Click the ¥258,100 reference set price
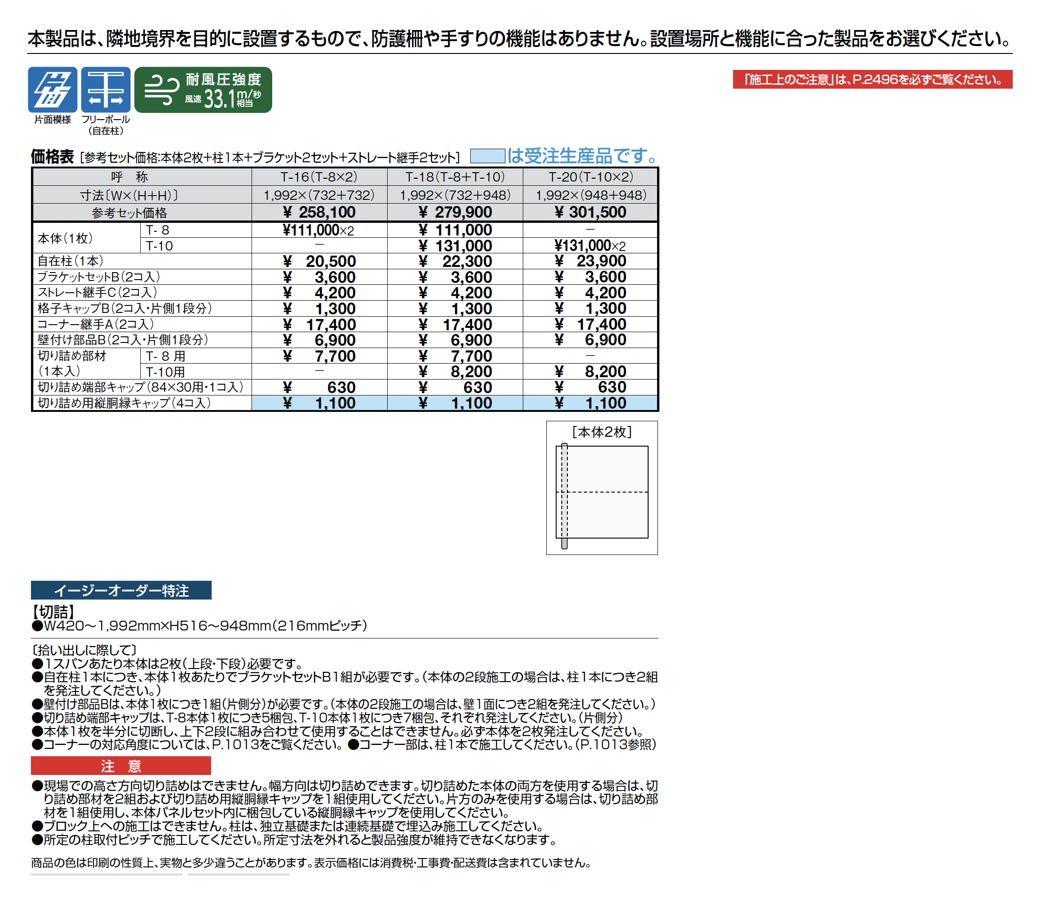The width and height of the screenshot is (1040, 904). [319, 213]
